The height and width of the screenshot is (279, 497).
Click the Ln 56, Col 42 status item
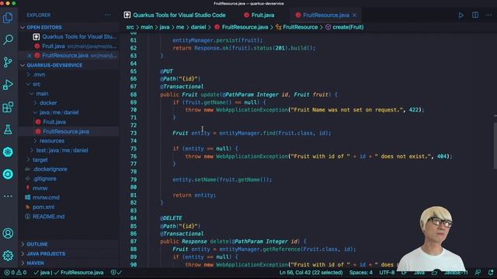click(x=311, y=272)
